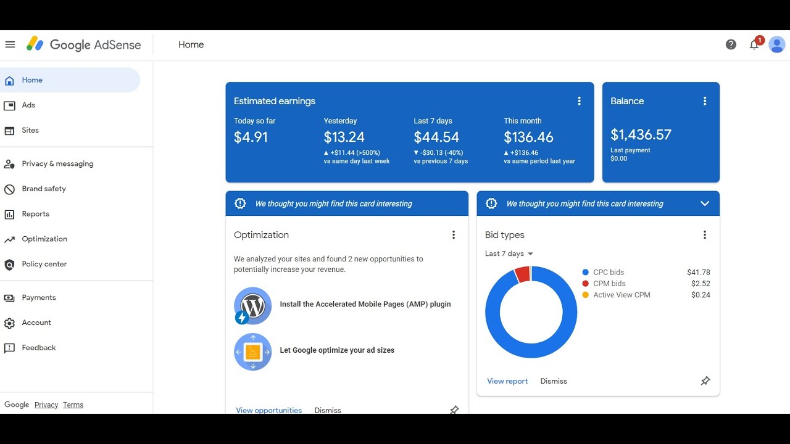Click info icon on Bid types banner
The image size is (790, 444).
tap(492, 203)
